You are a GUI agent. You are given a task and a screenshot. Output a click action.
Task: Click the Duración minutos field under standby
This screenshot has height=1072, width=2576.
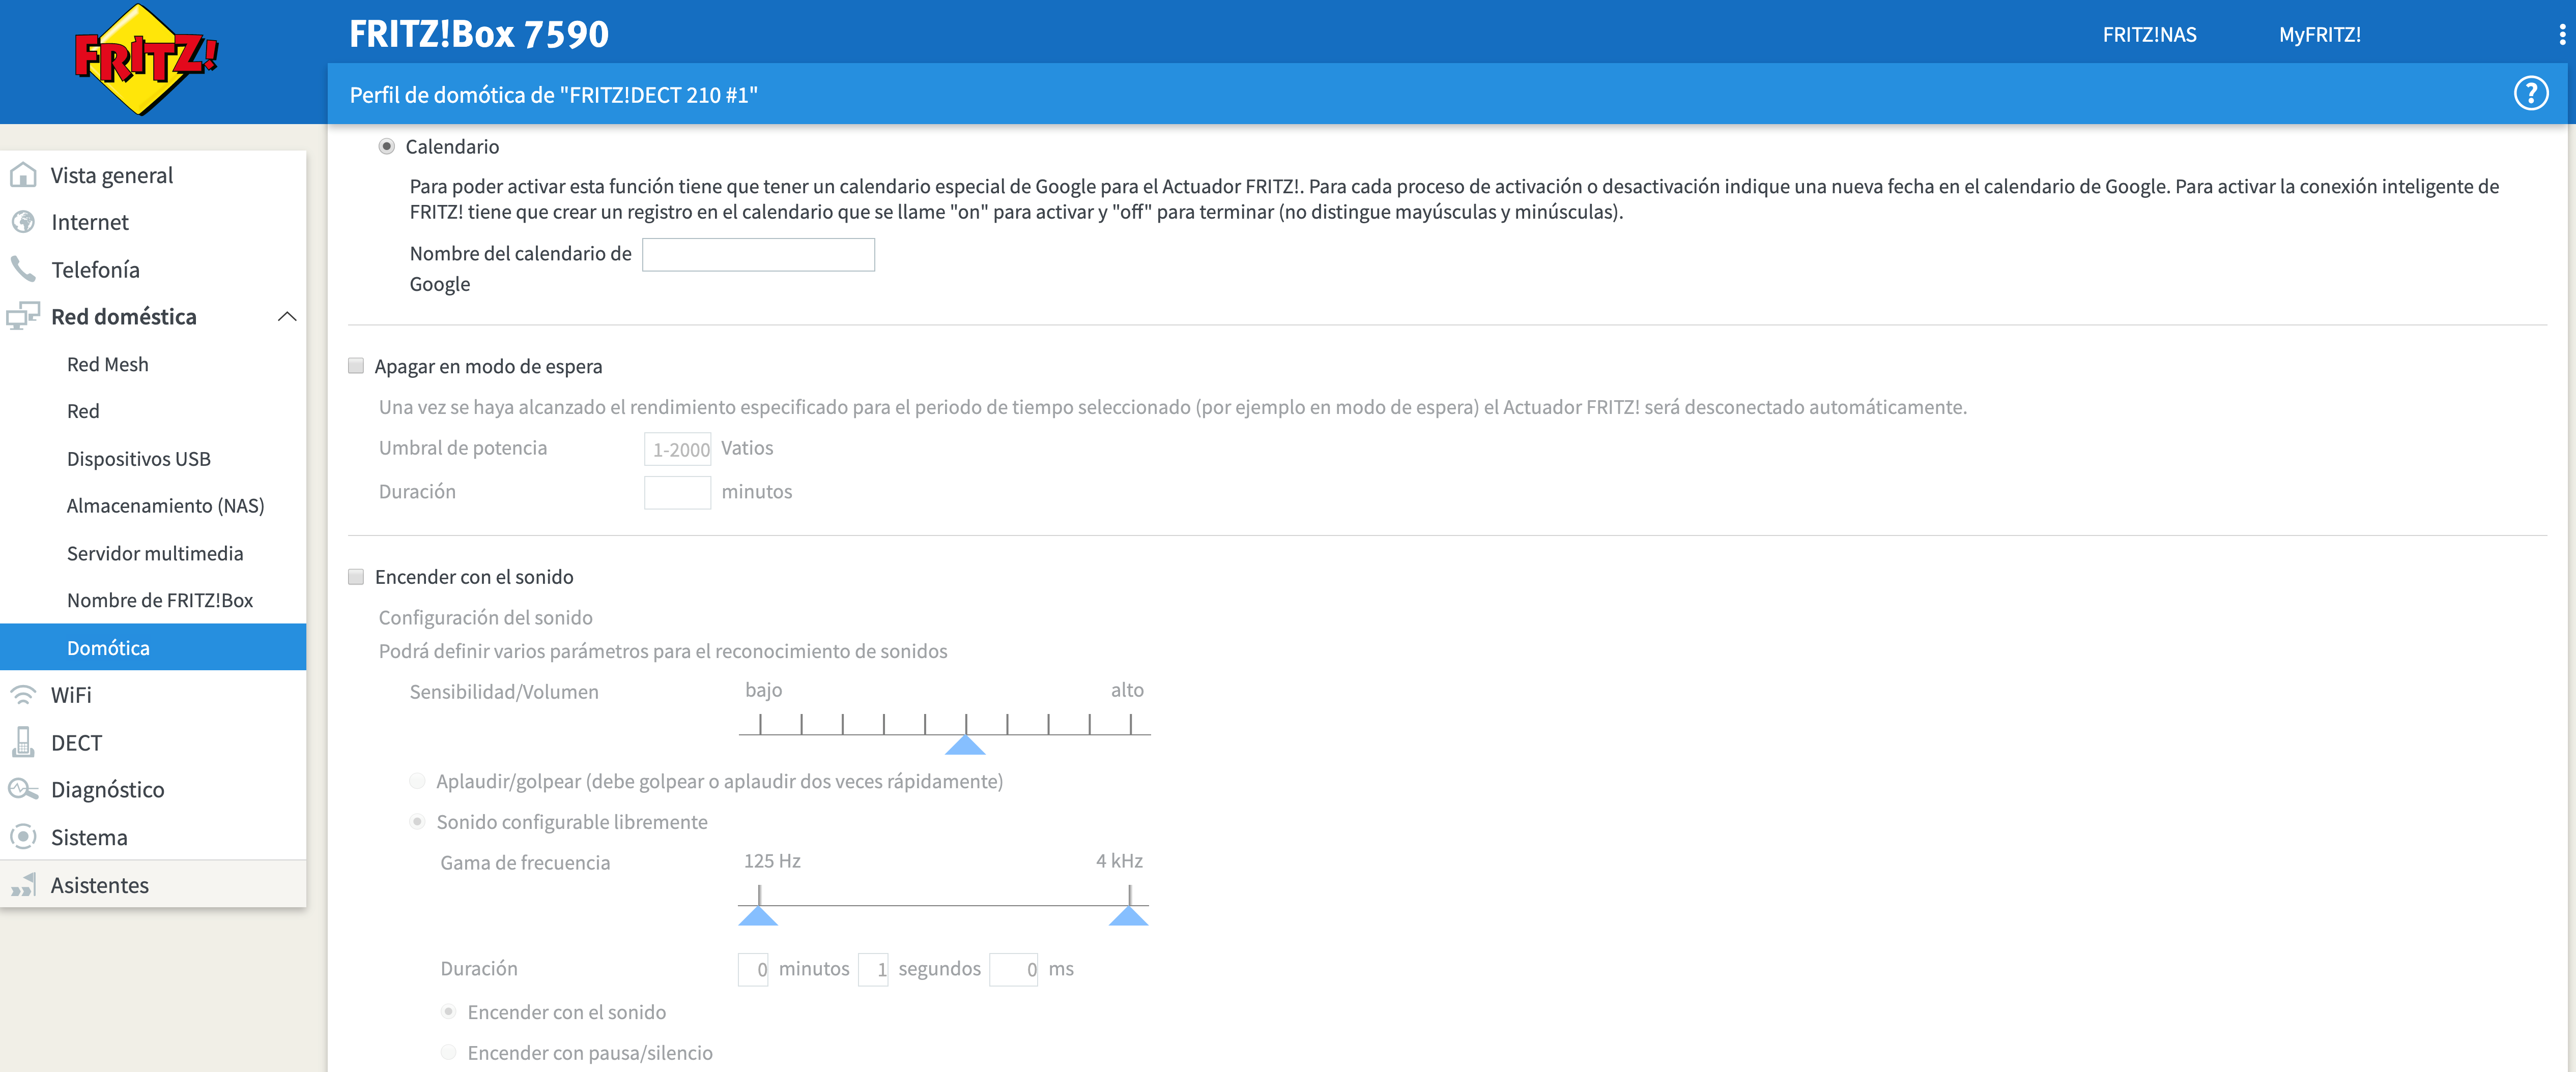[677, 493]
